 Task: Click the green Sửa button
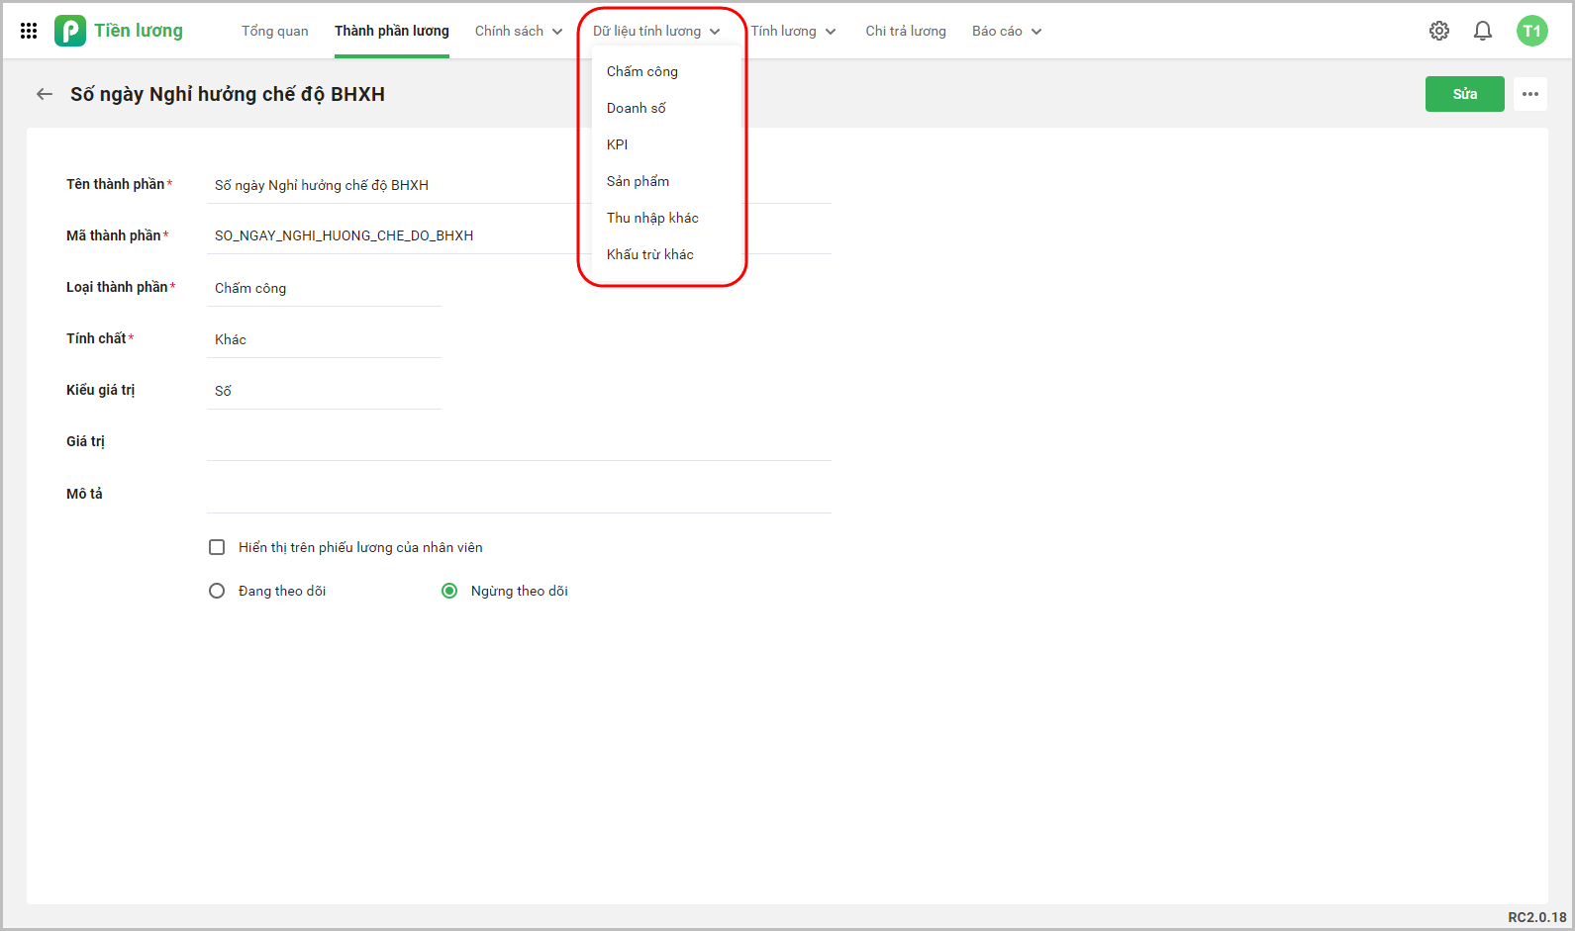click(x=1464, y=94)
